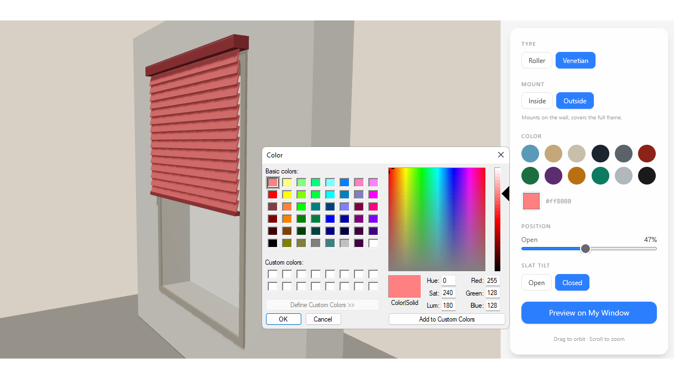Click inside the Sat input field
Image resolution: width=674 pixels, height=379 pixels.
click(448, 293)
